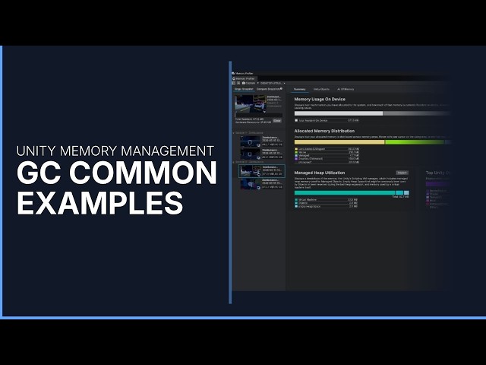This screenshot has height=365, width=486.
Task: Open the first snapshot thumbnail in Session 1
Action: pyautogui.click(x=250, y=141)
